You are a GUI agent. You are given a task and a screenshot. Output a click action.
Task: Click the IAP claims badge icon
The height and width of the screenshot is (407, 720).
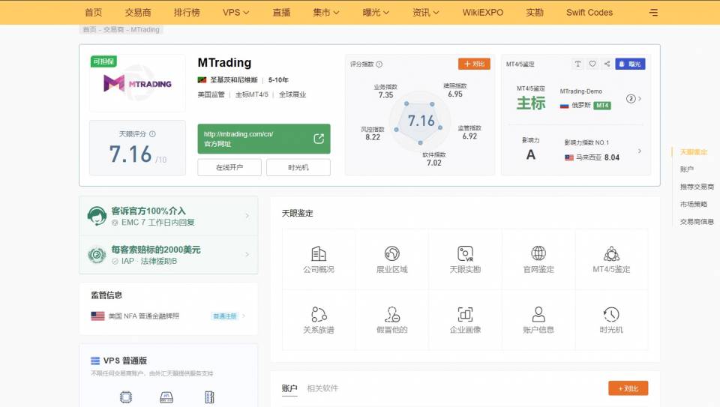97,255
